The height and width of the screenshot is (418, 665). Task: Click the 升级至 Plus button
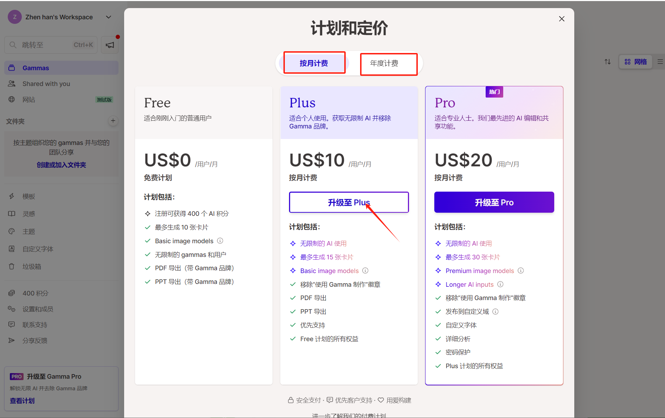[x=349, y=202]
